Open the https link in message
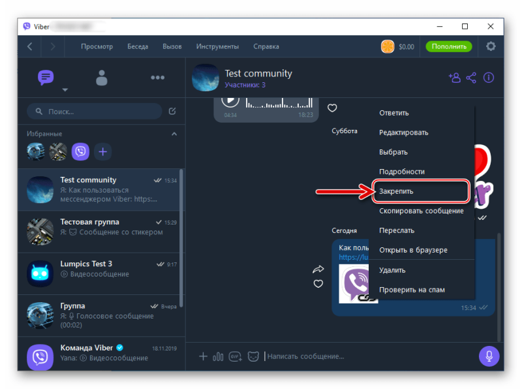522x389 pixels. pos(354,257)
